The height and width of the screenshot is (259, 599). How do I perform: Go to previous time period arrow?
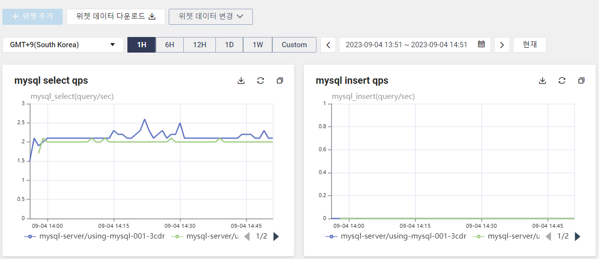(328, 45)
